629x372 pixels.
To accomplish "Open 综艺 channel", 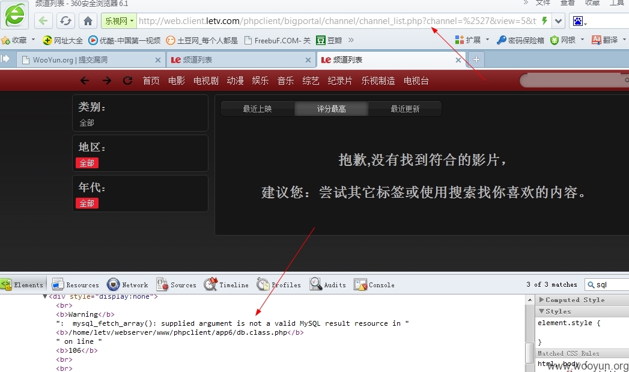I will point(311,81).
